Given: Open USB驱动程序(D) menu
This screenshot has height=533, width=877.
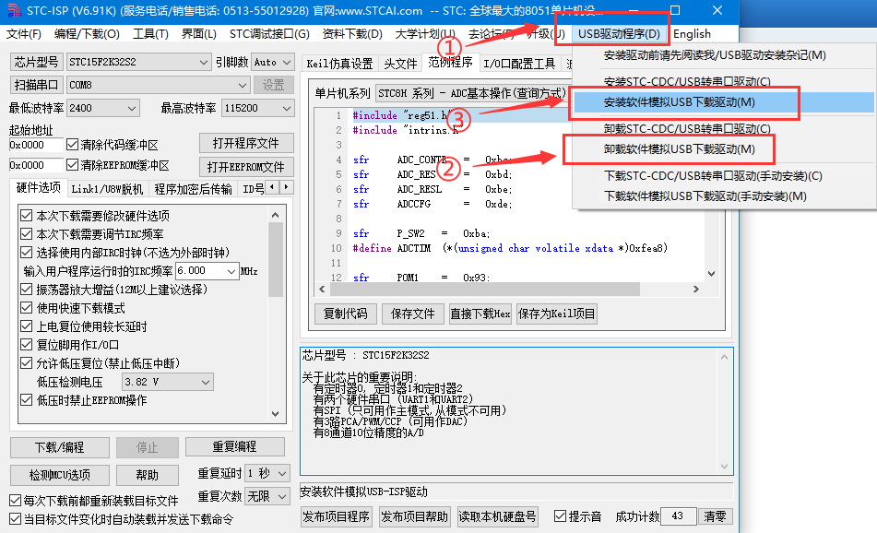Looking at the screenshot, I should tap(619, 34).
